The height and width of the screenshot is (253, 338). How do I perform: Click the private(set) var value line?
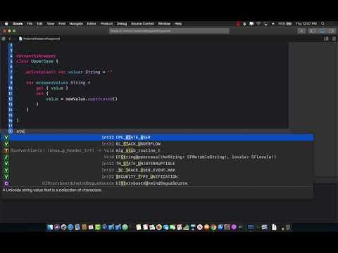tap(69, 72)
